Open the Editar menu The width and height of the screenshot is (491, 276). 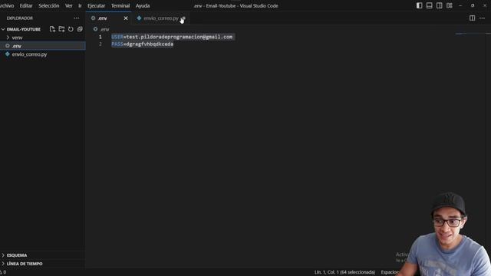(x=26, y=5)
